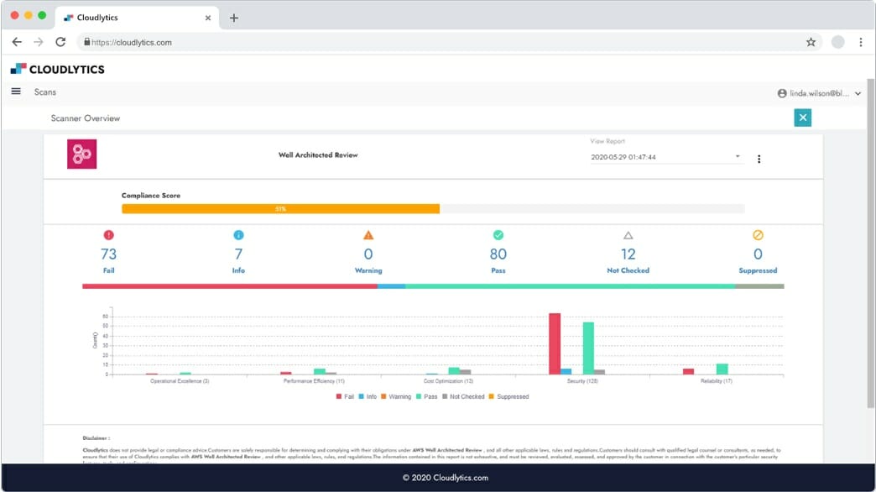Viewport: 876px width, 492px height.
Task: Open the hamburger navigation menu
Action: 16,92
